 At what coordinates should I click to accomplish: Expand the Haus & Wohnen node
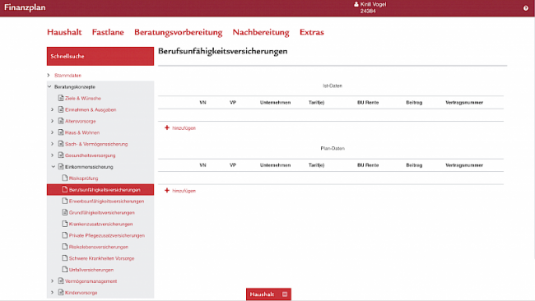(x=52, y=132)
